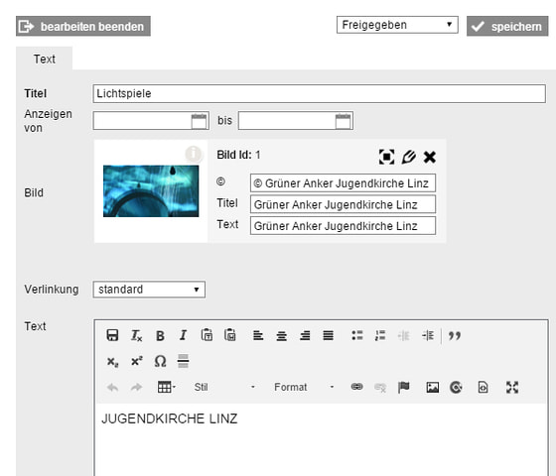The height and width of the screenshot is (476, 556).
Task: Insert image via editor toolbar icon
Action: point(432,387)
